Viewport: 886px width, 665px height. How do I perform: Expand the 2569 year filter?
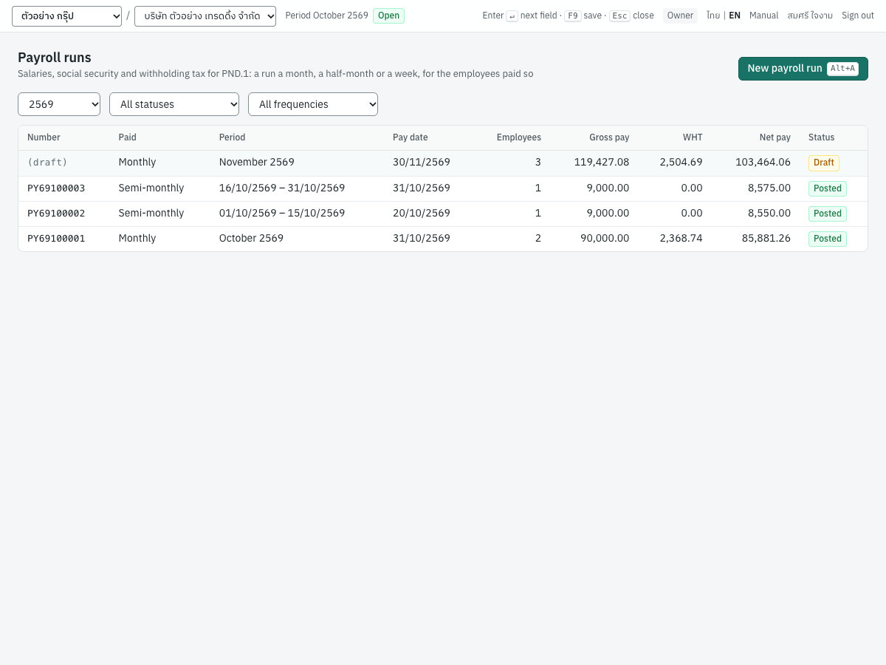59,104
